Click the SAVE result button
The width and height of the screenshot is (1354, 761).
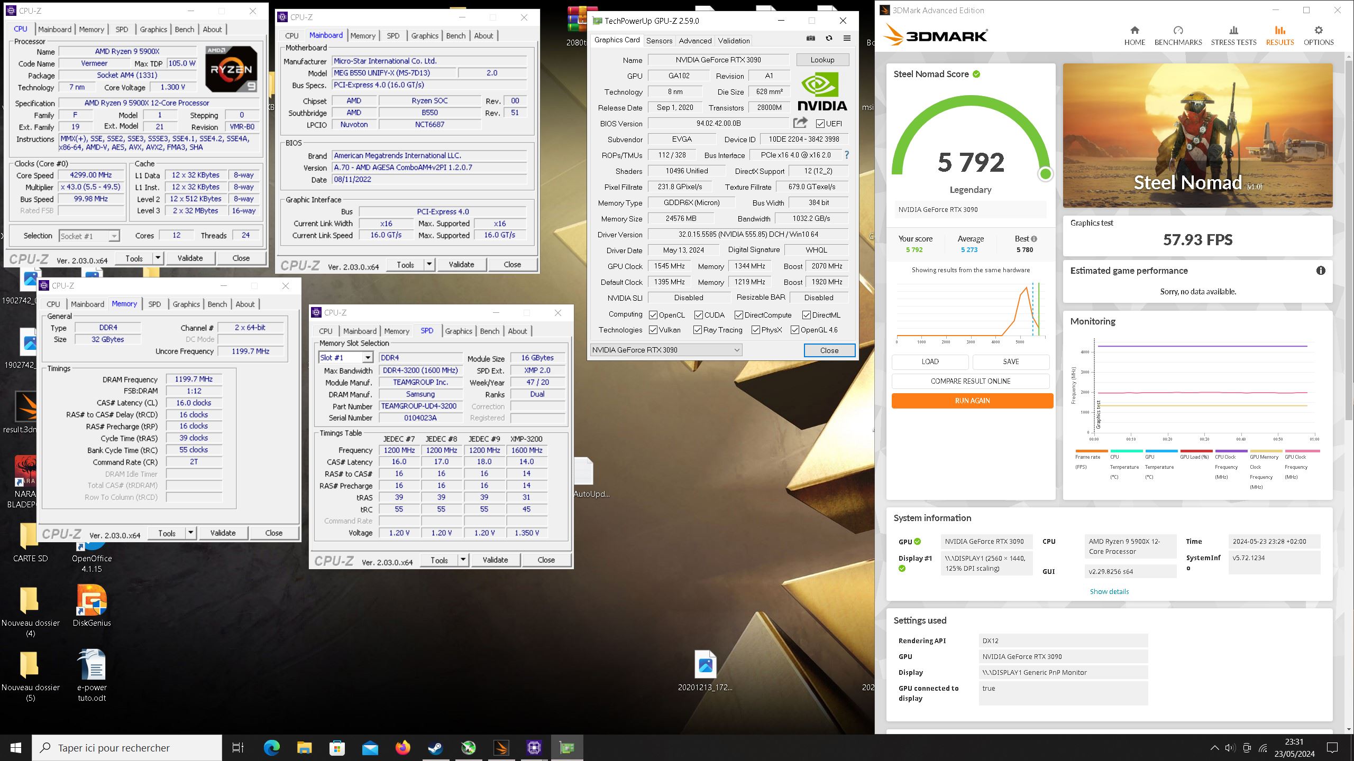(x=1011, y=361)
